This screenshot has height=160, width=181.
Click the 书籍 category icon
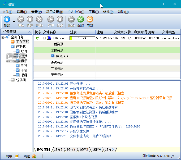coord(18,75)
